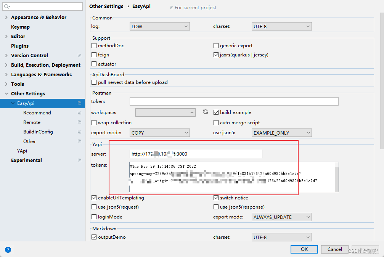384x257 pixels.
Task: Click project-level icon beside Experimental
Action: coord(79,161)
